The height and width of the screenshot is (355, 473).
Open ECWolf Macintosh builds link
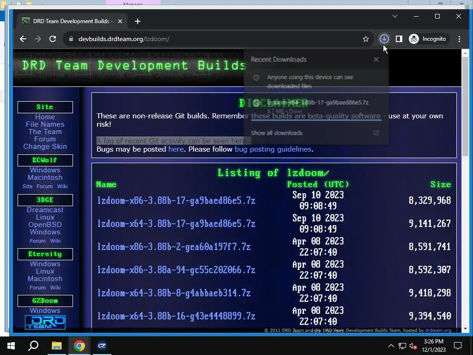[45, 177]
